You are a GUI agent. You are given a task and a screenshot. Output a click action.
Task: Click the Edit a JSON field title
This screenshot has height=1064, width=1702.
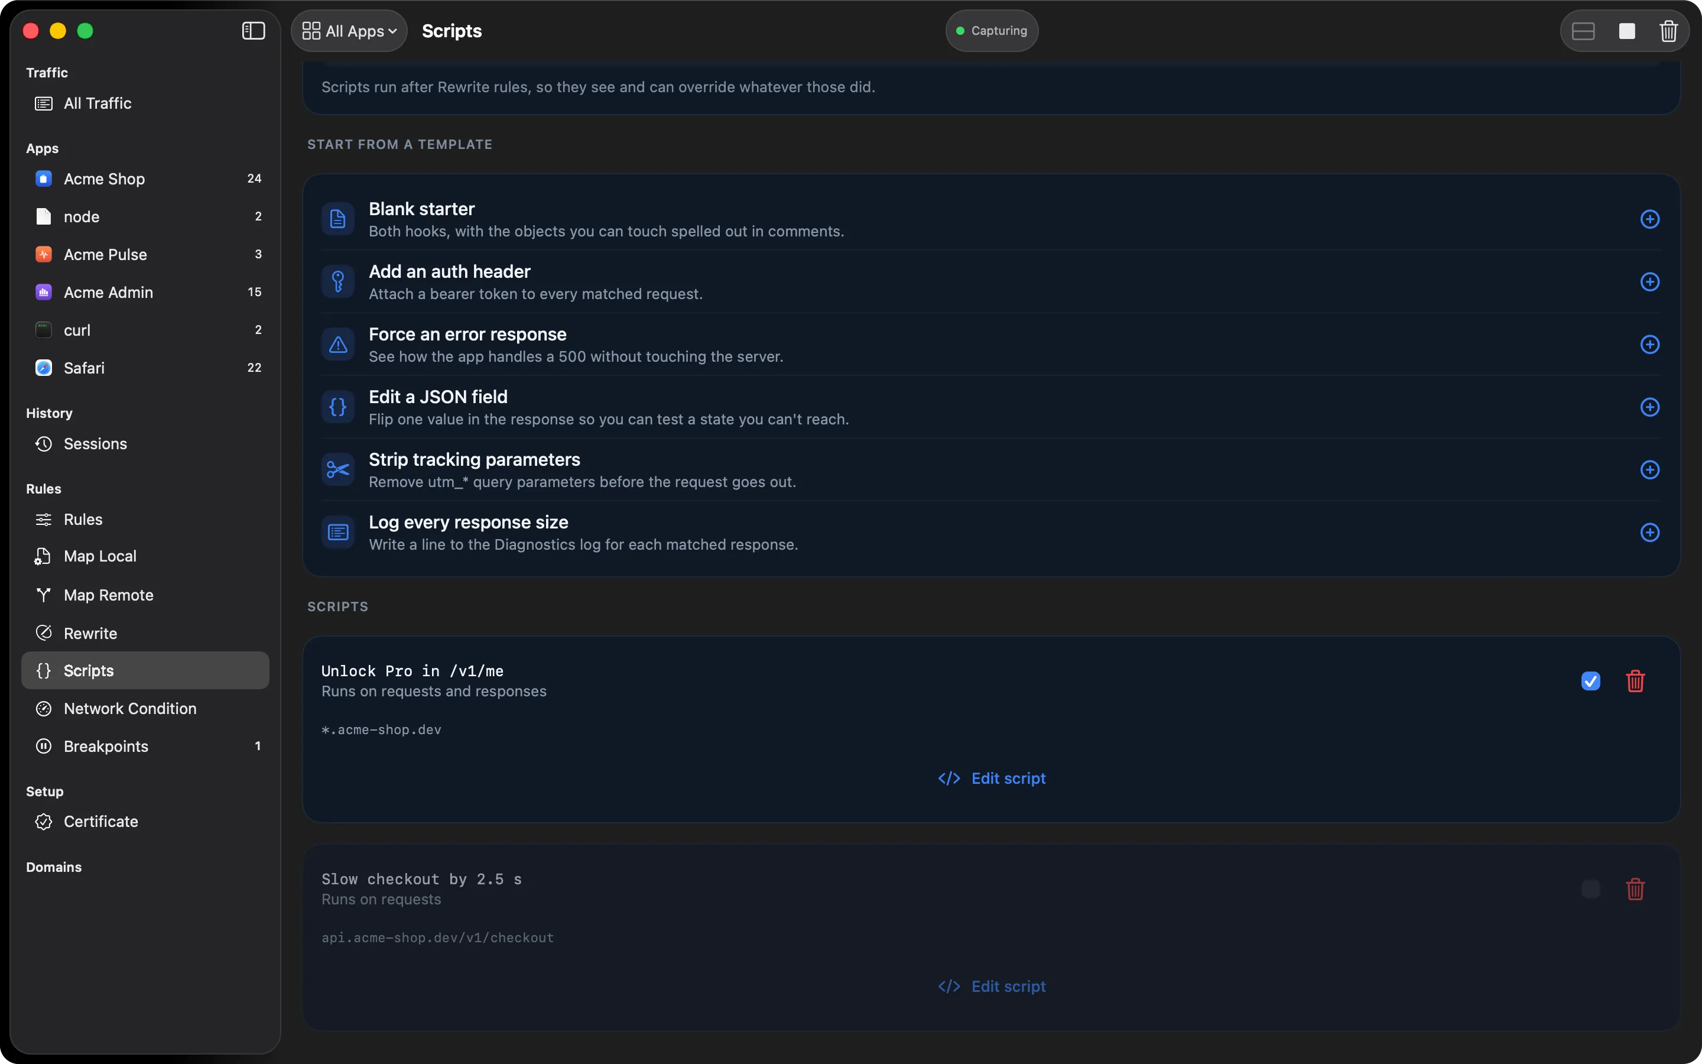[x=438, y=397]
